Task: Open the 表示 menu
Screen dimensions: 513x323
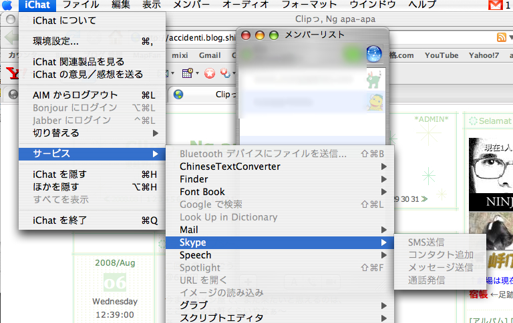Action: [152, 5]
